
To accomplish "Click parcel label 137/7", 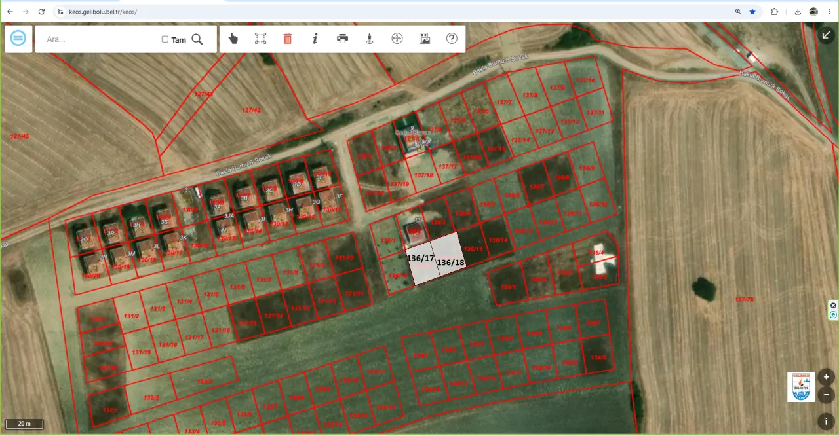I will tap(504, 102).
